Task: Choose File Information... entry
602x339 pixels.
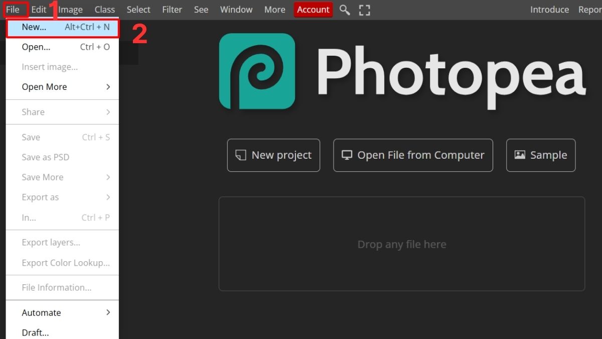Action: pyautogui.click(x=63, y=288)
